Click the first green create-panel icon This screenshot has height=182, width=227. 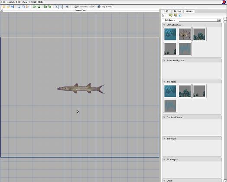click(171, 15)
